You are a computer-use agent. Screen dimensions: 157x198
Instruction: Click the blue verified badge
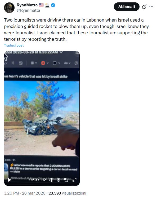[x=53, y=5]
